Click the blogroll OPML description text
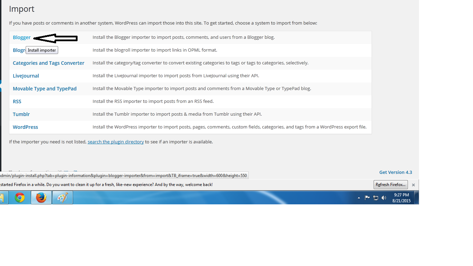 [155, 50]
